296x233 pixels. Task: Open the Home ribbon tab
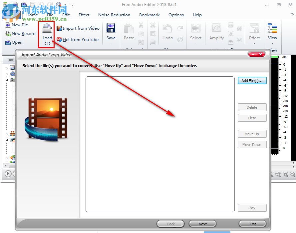[x=32, y=15]
